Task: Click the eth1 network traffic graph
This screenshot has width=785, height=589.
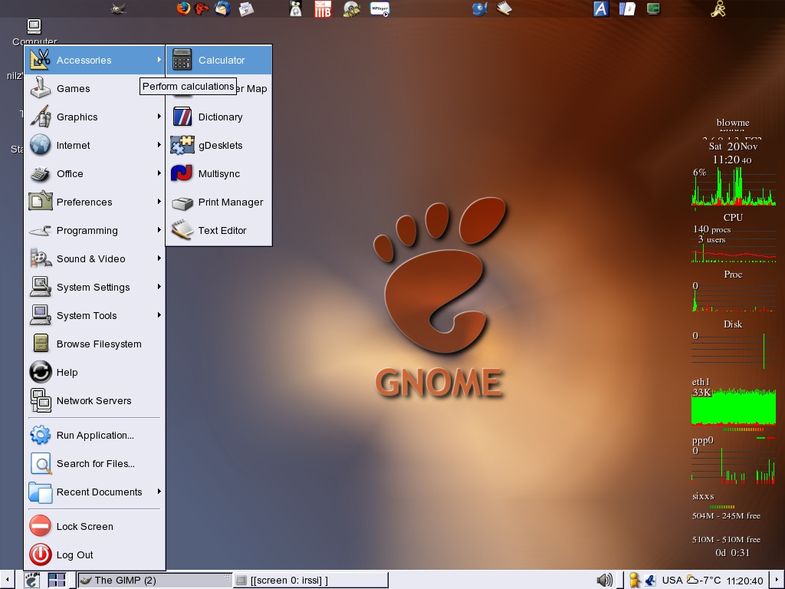Action: point(734,406)
